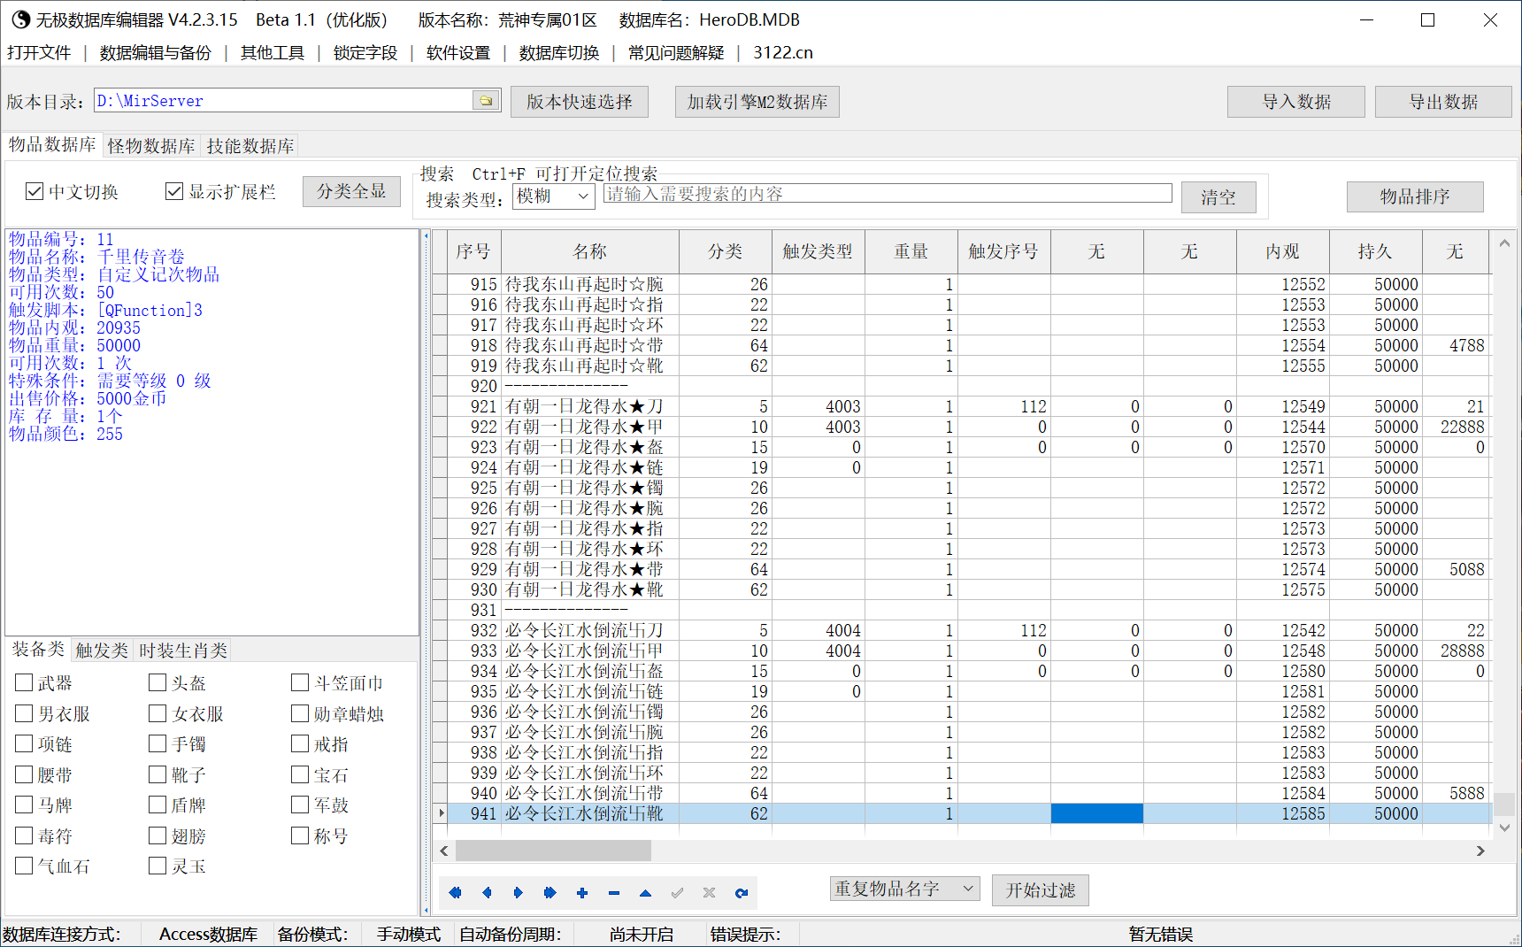The image size is (1522, 947).
Task: Open the 常见问题解疑 menu
Action: pyautogui.click(x=676, y=53)
